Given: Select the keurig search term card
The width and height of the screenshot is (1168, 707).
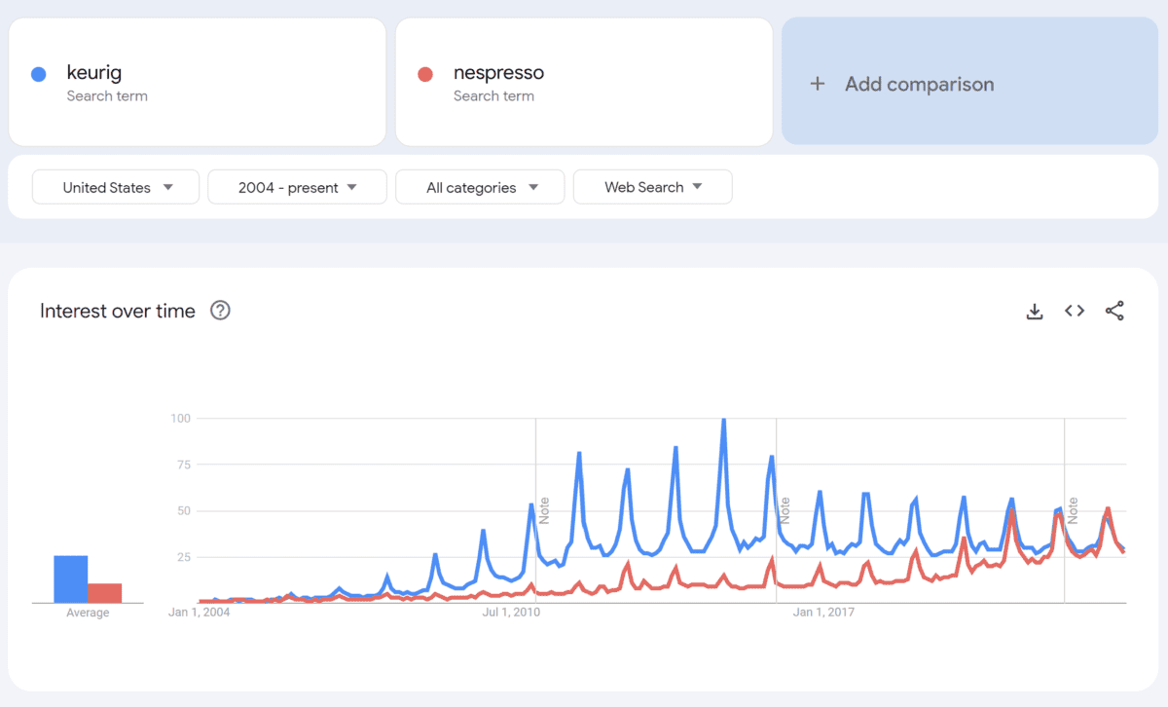Looking at the screenshot, I should point(197,82).
